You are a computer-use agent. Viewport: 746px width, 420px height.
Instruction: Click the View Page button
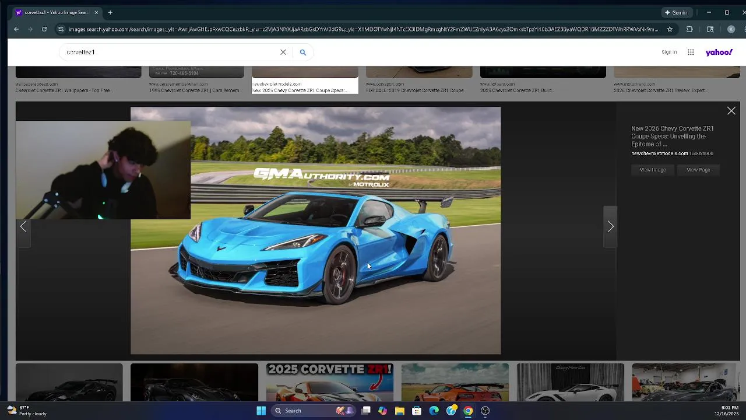[698, 170]
